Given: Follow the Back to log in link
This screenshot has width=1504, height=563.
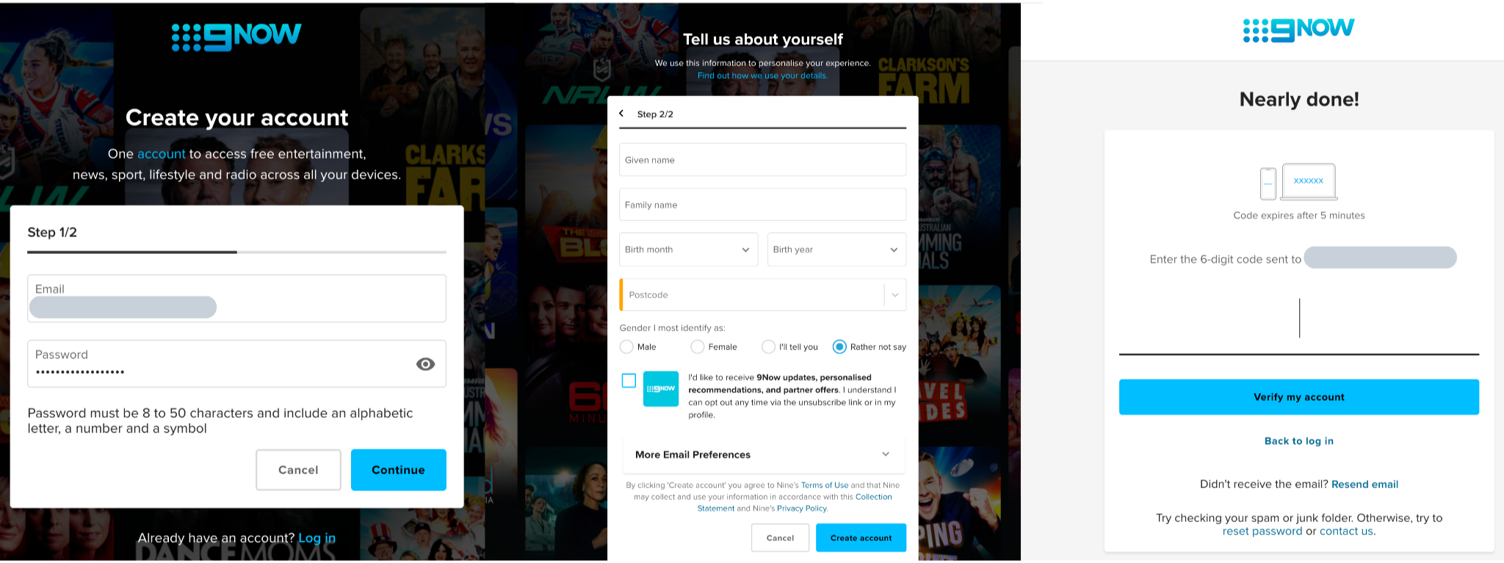Looking at the screenshot, I should (x=1298, y=441).
